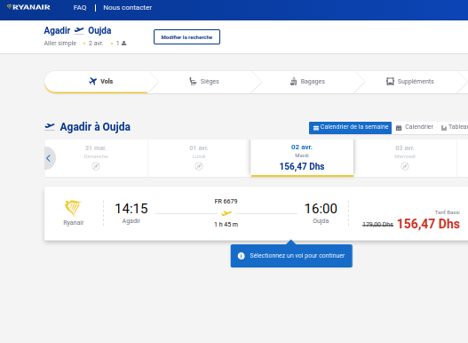Click the Sélectionnez un vol pour continuer message
The width and height of the screenshot is (468, 343).
[x=297, y=256]
